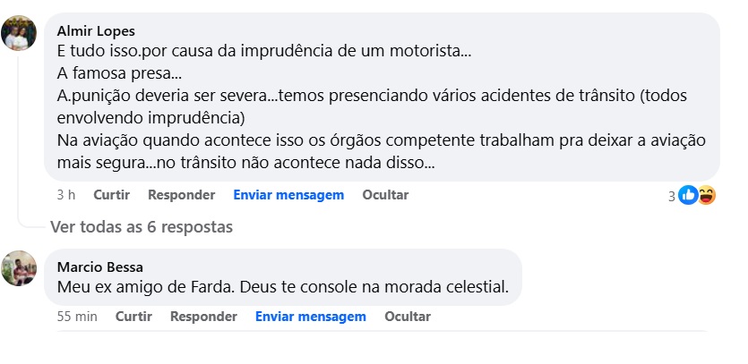Click Enviar mensagem under Marcio Bessa comment
The image size is (748, 364).
click(311, 317)
